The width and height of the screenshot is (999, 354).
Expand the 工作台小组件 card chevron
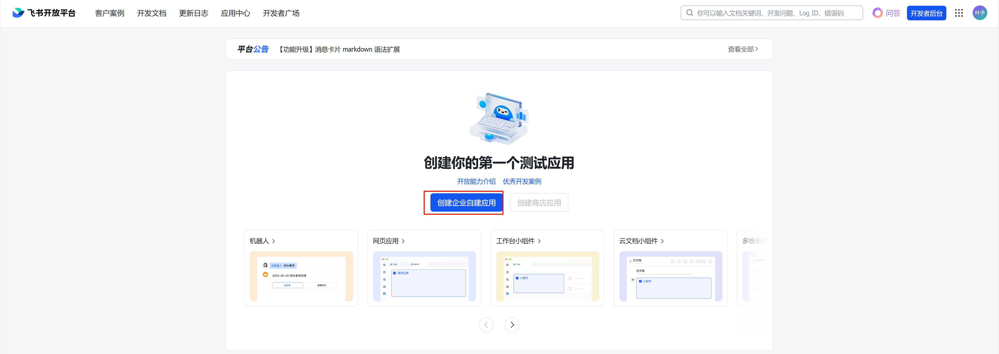(x=539, y=241)
